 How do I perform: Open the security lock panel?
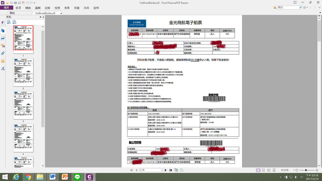(3, 61)
